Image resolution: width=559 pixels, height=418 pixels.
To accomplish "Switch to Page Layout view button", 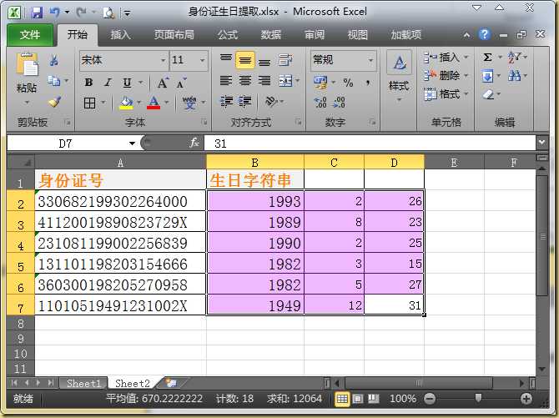I will 358,399.
